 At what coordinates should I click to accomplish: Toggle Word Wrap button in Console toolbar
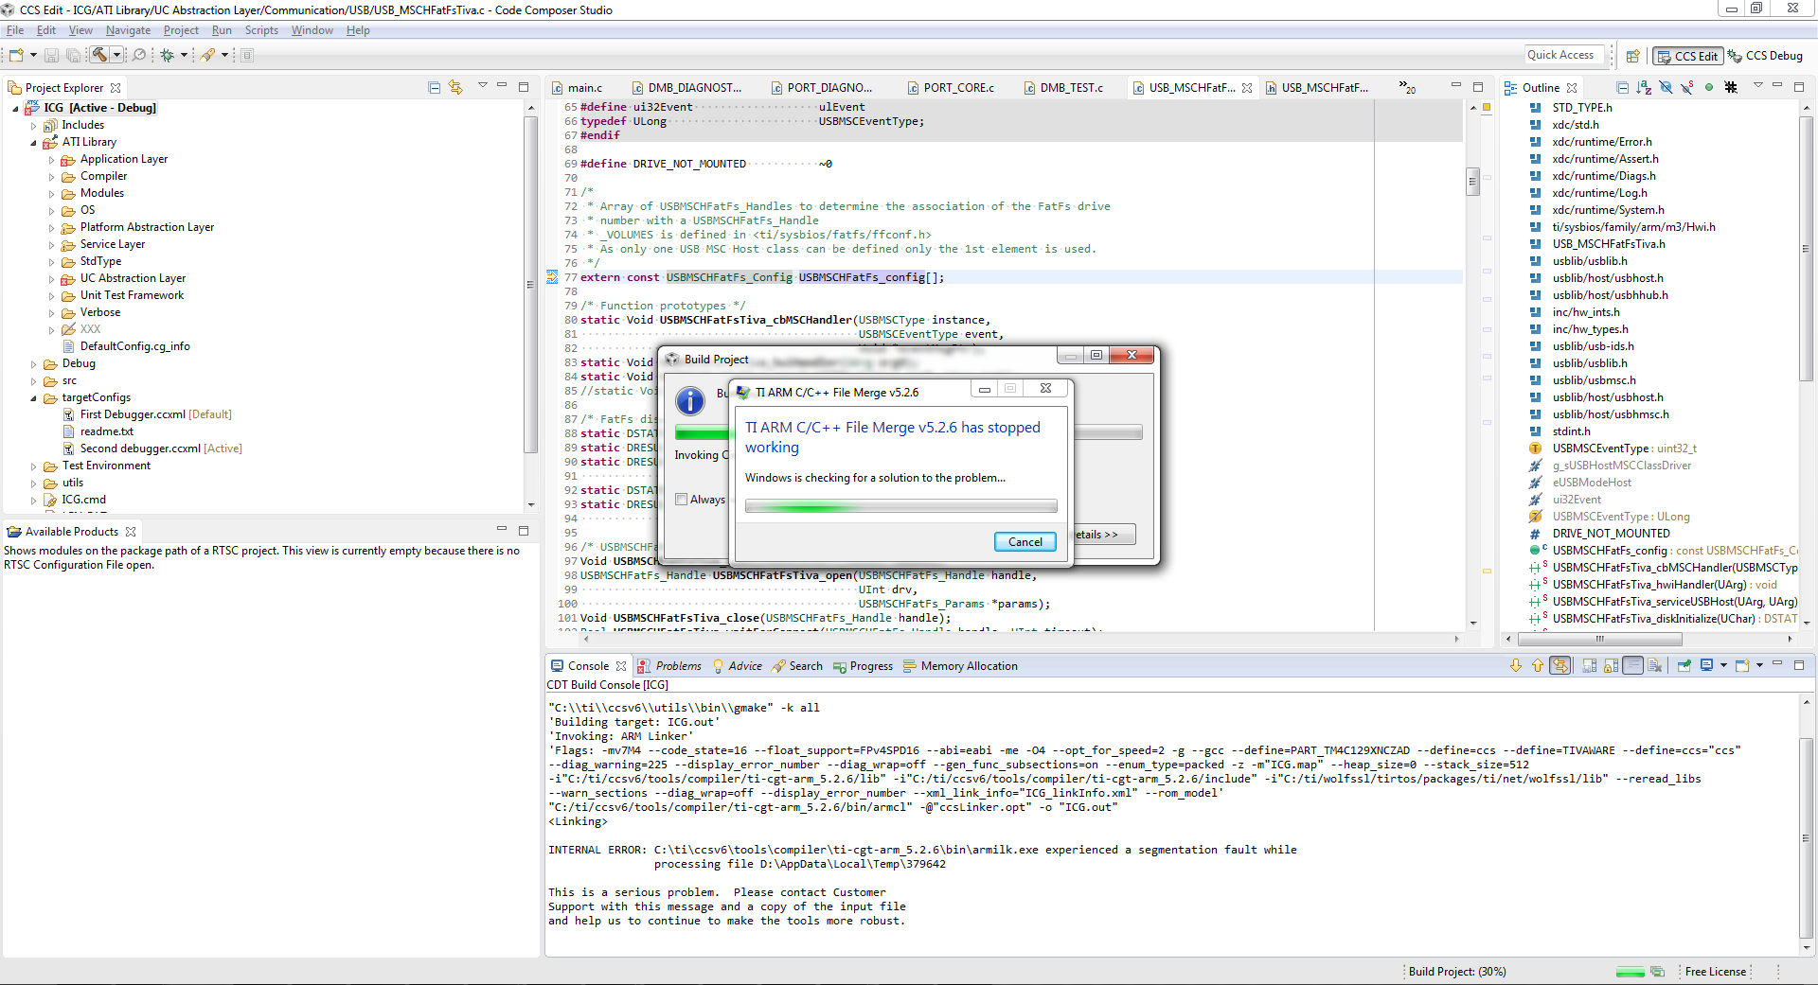(1633, 665)
